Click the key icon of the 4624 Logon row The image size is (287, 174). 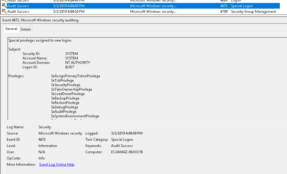coord(4,1)
